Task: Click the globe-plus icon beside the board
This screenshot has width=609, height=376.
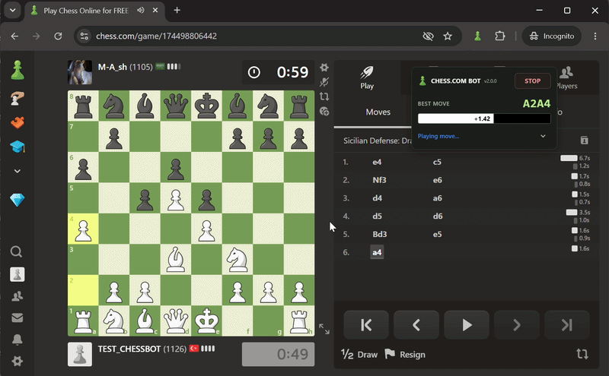Action: coord(324,112)
